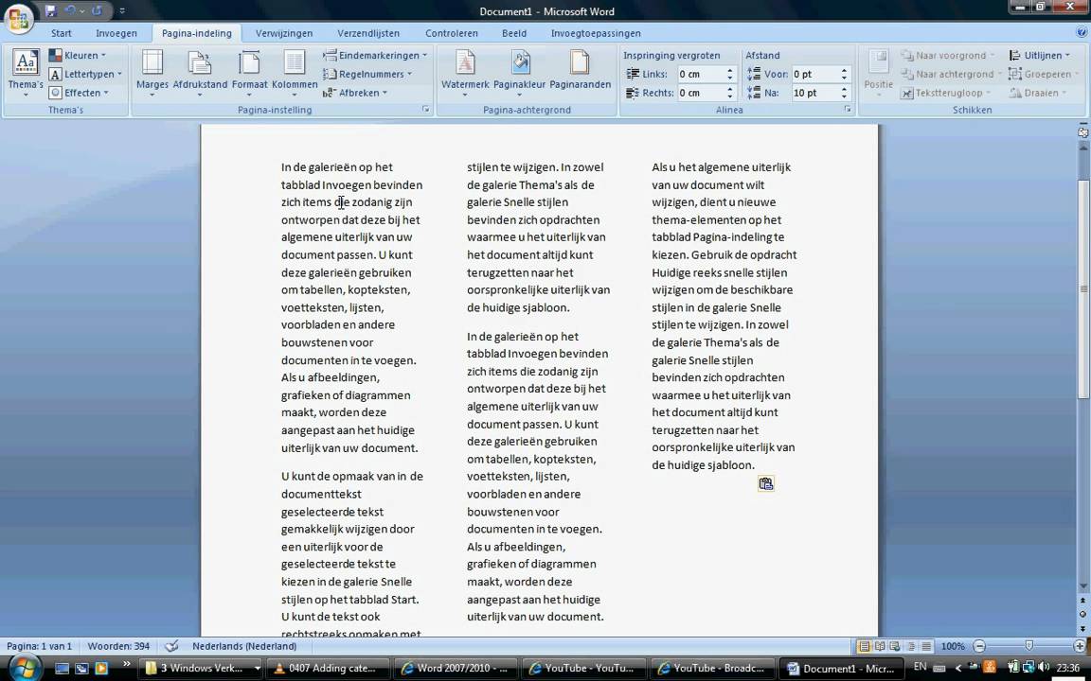The height and width of the screenshot is (681, 1091).
Task: Redo action in quick access toolbar
Action: tap(97, 10)
